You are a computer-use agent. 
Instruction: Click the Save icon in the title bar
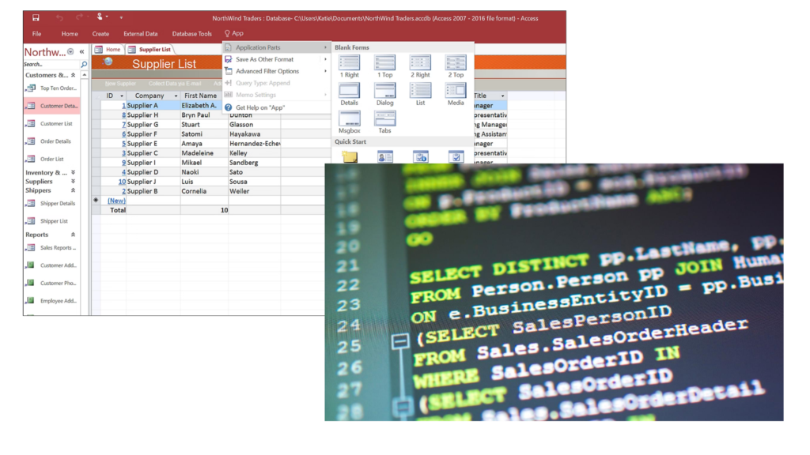tap(36, 17)
